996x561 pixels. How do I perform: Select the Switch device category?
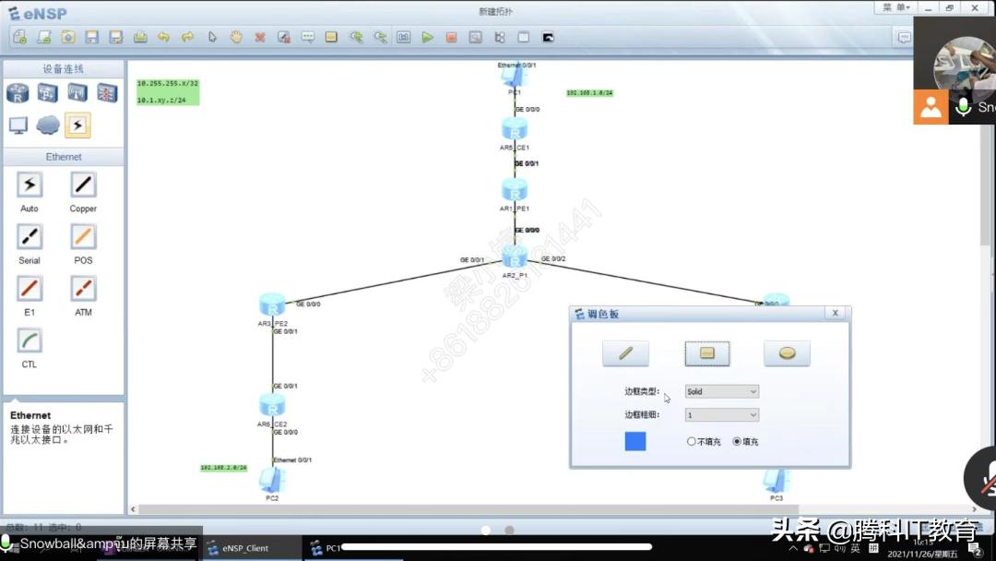[48, 93]
